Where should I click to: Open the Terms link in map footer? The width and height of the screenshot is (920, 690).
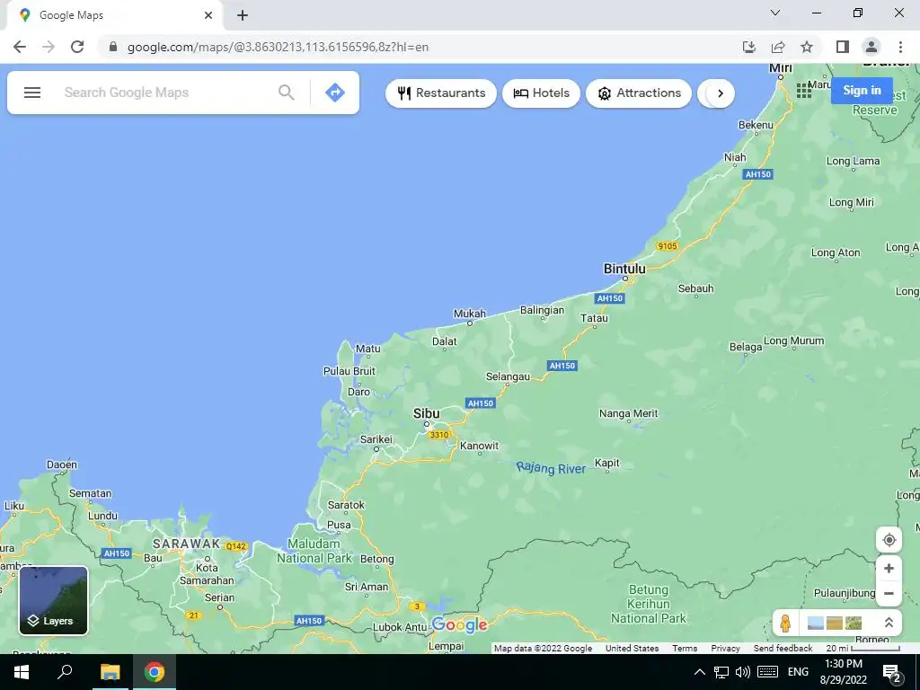click(x=685, y=649)
